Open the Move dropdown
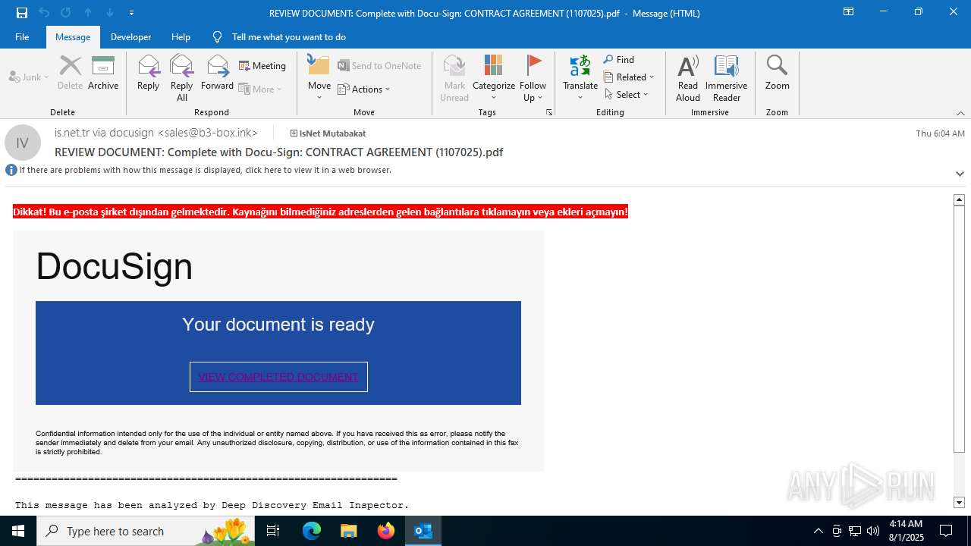Viewport: 971px width, 546px height. click(x=319, y=78)
